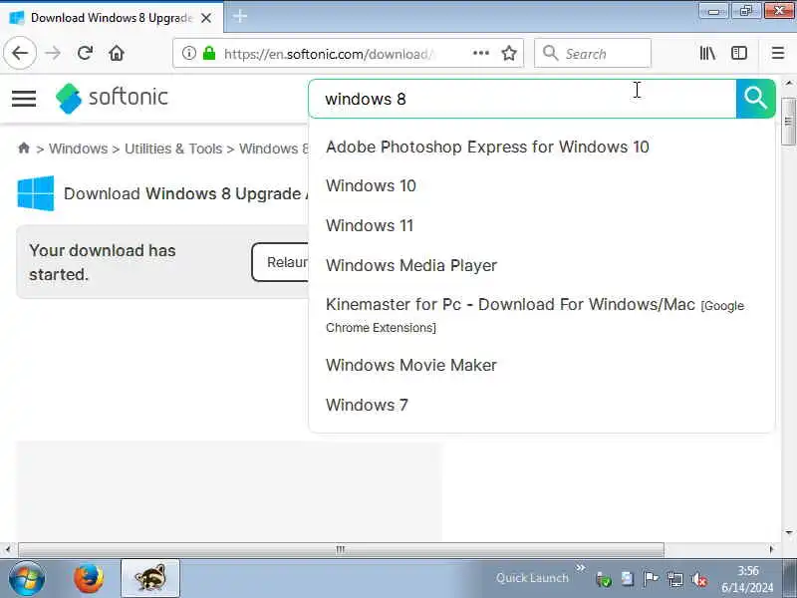Click the Firefox Search box

(592, 53)
